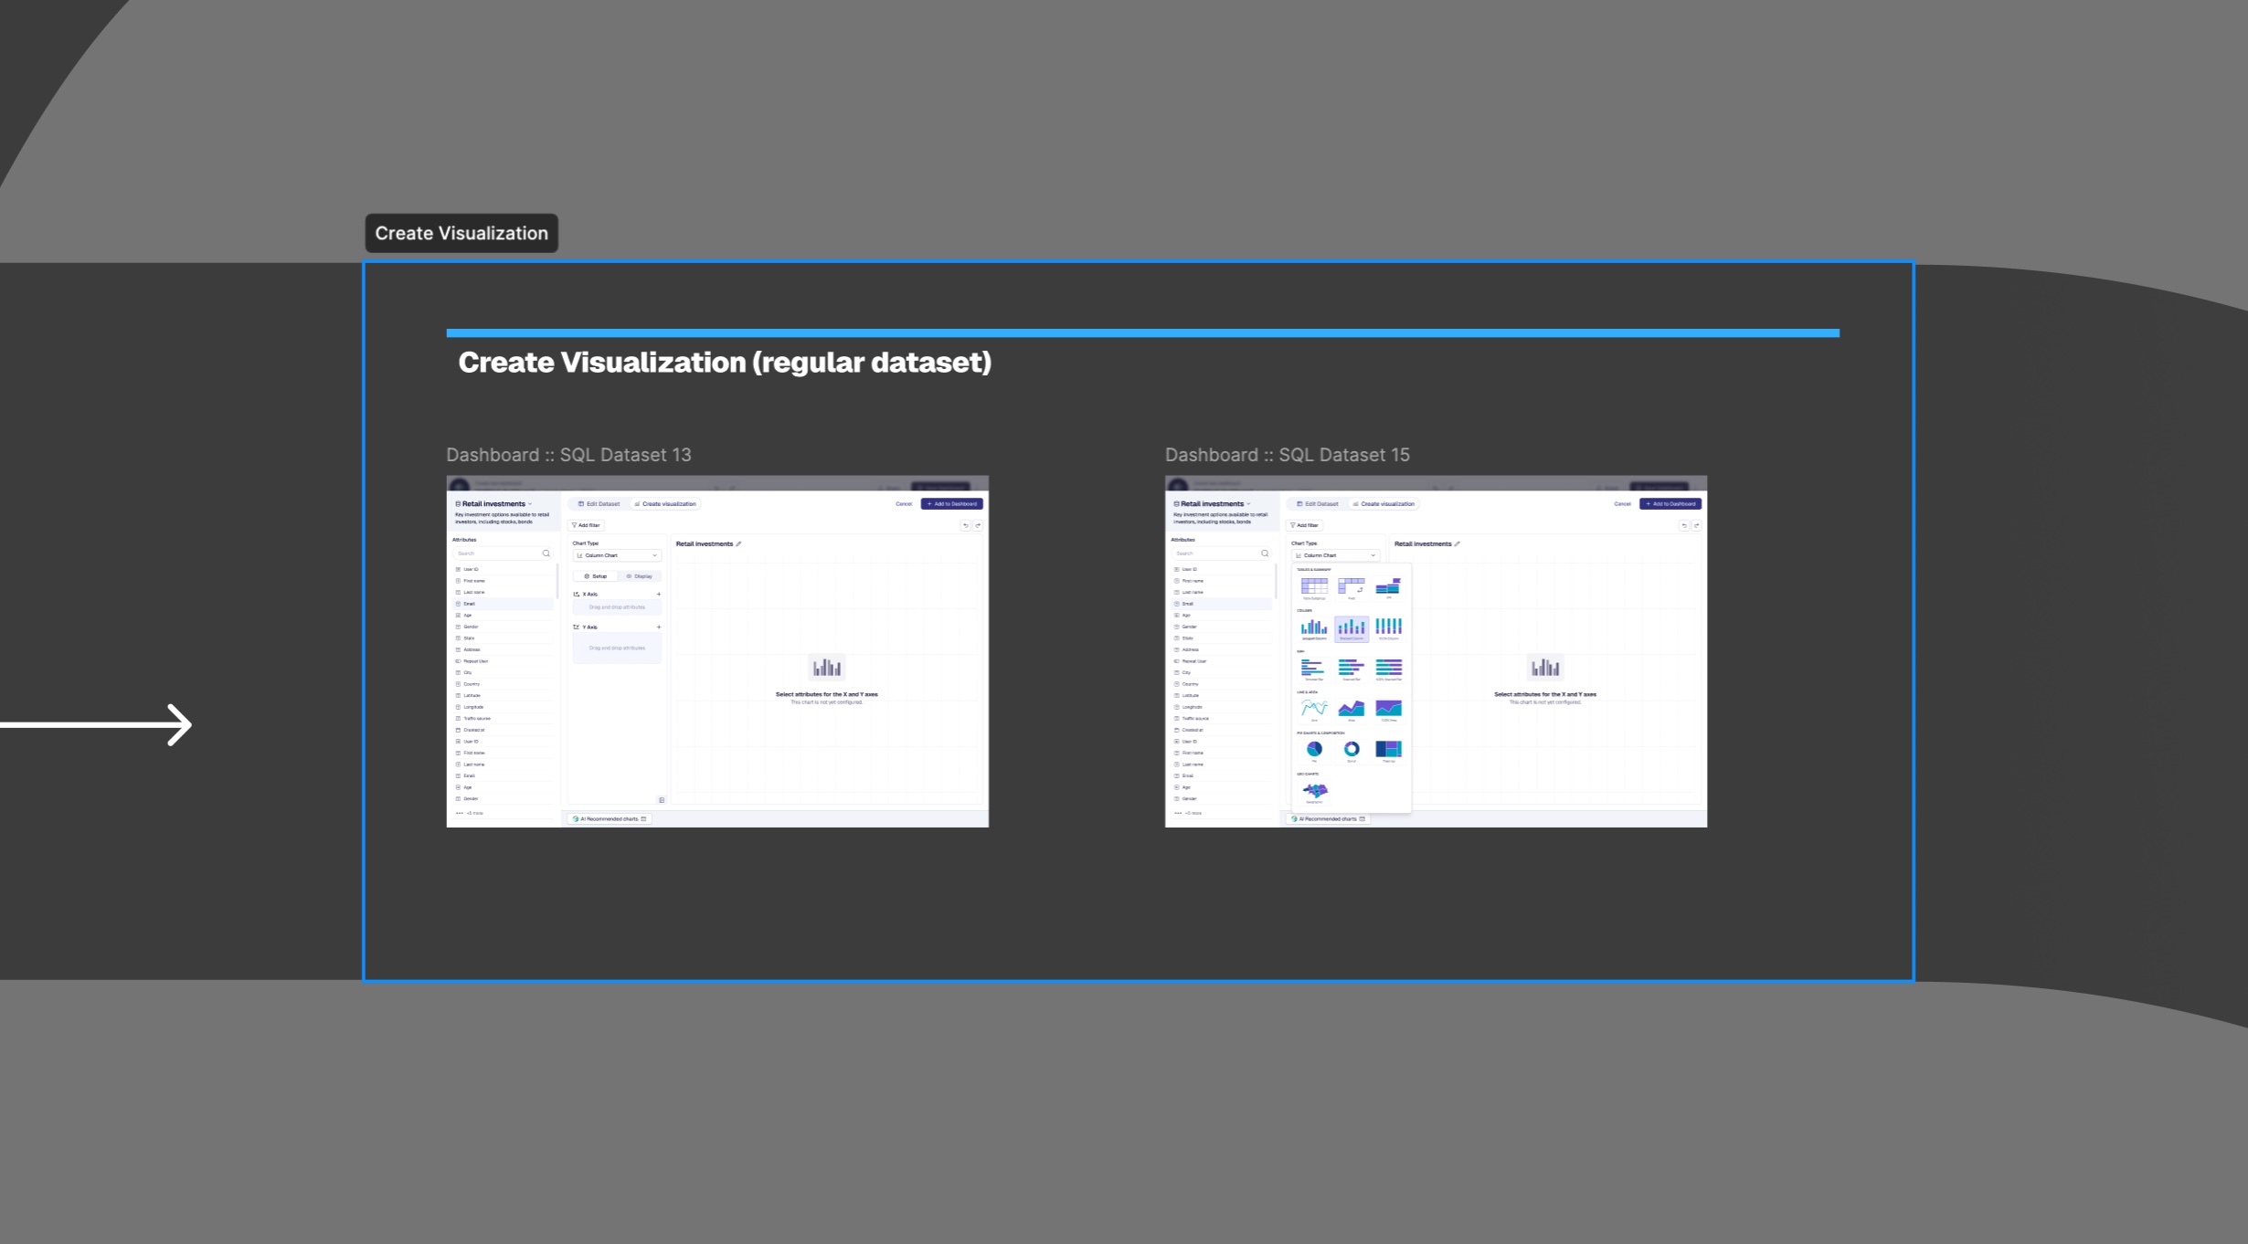Select the Dashboard :: SQL Dataset 13 frame title
Screen dimensions: 2248x1244
pyautogui.click(x=568, y=455)
